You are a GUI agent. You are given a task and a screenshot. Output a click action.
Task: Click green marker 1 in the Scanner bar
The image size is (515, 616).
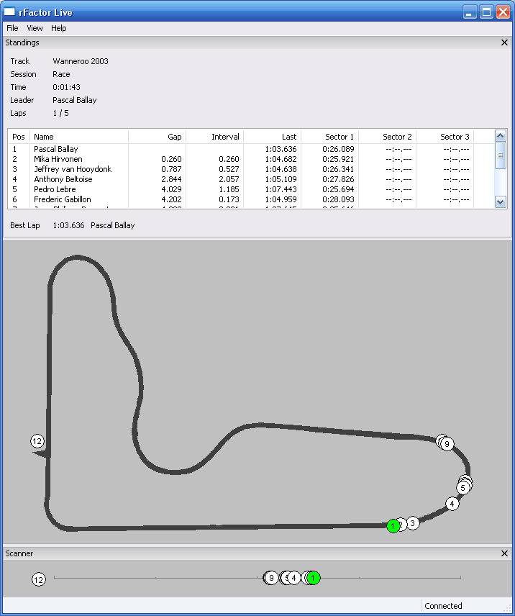(x=314, y=578)
